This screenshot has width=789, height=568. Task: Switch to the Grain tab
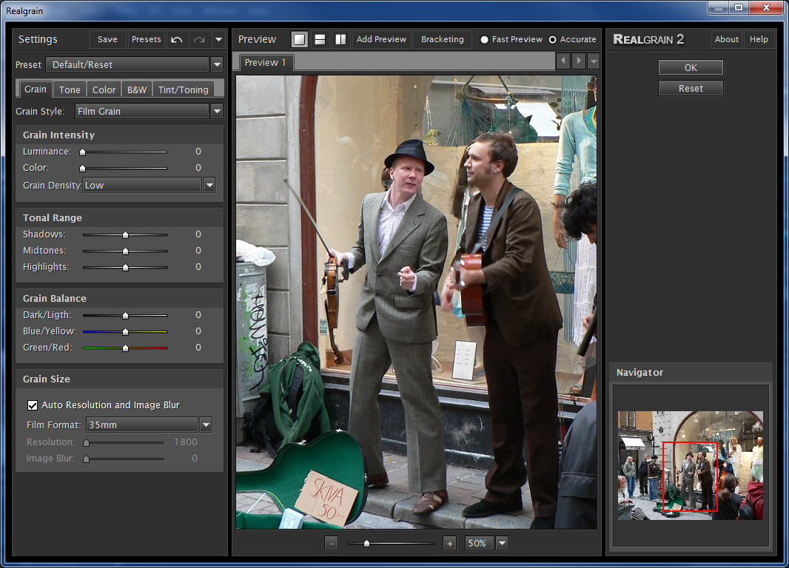coord(36,89)
